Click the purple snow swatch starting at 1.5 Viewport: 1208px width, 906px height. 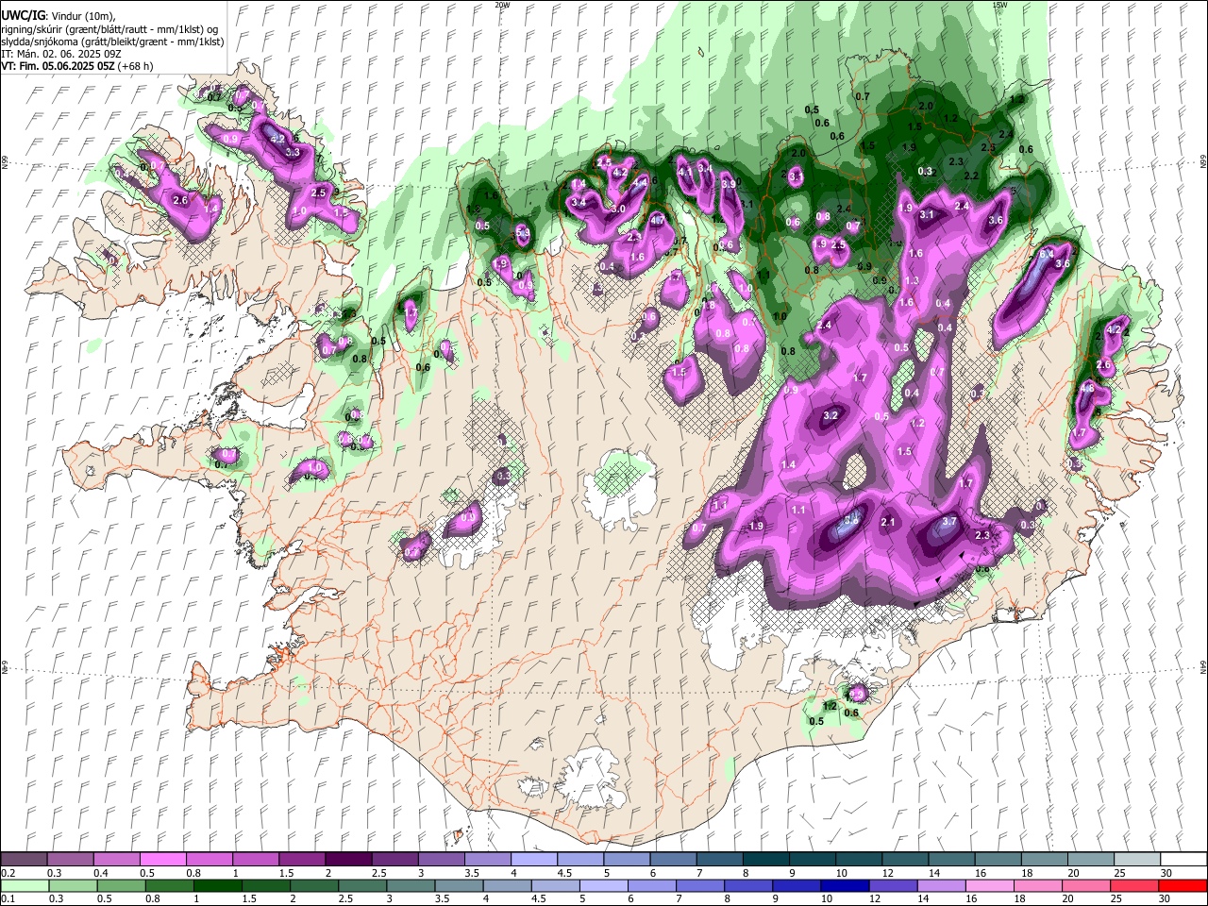point(301,860)
